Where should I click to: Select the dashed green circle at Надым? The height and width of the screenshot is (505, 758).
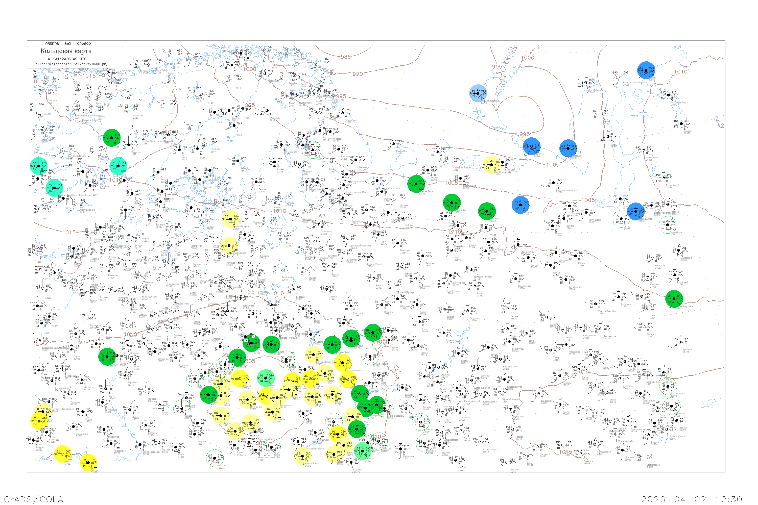pyautogui.click(x=621, y=219)
